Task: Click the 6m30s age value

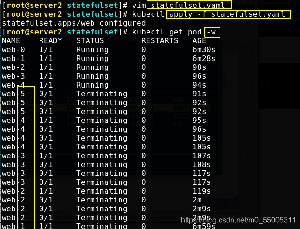Action: click(x=204, y=50)
